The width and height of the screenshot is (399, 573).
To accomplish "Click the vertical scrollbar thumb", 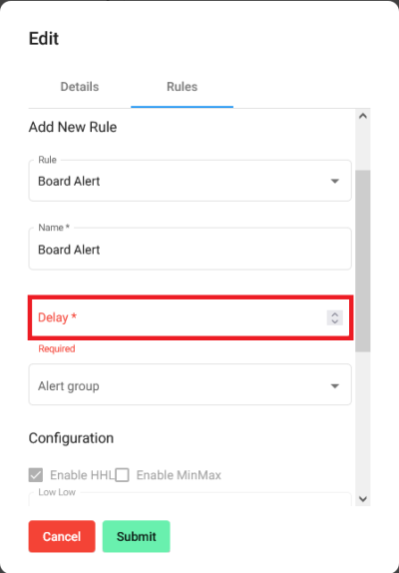I will [363, 261].
